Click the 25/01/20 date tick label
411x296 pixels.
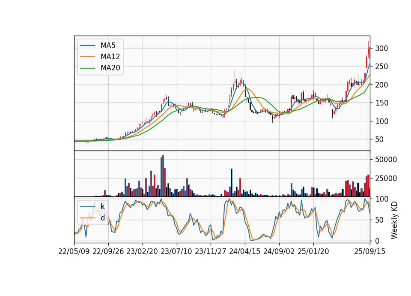tap(313, 251)
